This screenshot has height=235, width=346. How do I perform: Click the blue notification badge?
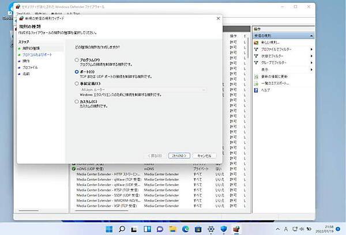[x=338, y=229]
